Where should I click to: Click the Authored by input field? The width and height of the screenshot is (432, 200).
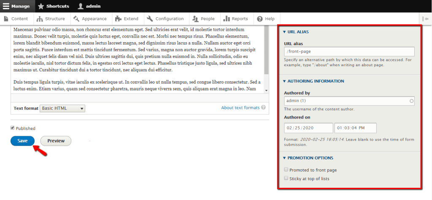click(349, 101)
